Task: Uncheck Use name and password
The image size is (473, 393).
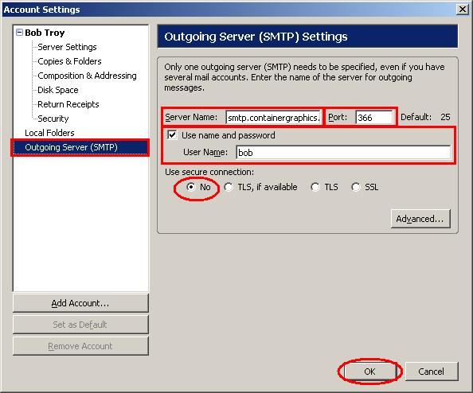Action: (172, 134)
